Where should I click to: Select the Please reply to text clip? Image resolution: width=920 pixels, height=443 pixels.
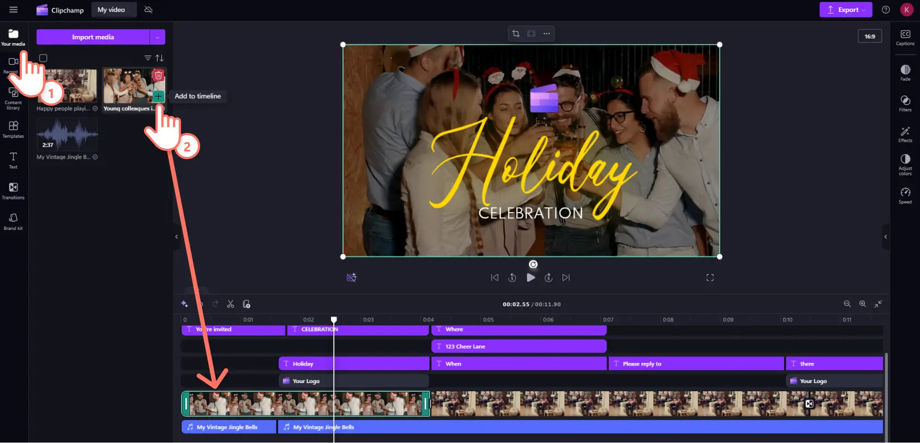pyautogui.click(x=696, y=364)
